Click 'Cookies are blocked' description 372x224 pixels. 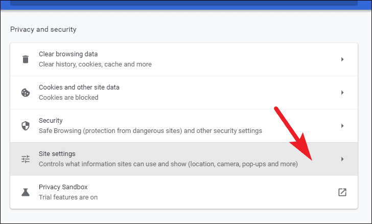[x=68, y=98]
